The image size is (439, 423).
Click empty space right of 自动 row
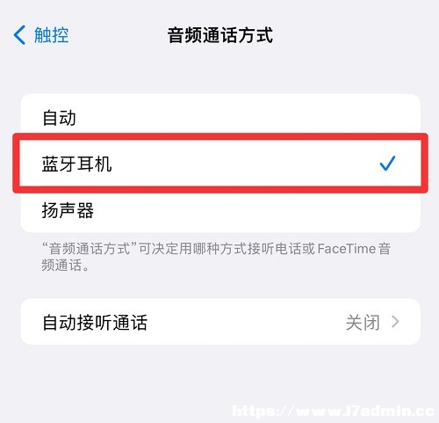pos(248,117)
